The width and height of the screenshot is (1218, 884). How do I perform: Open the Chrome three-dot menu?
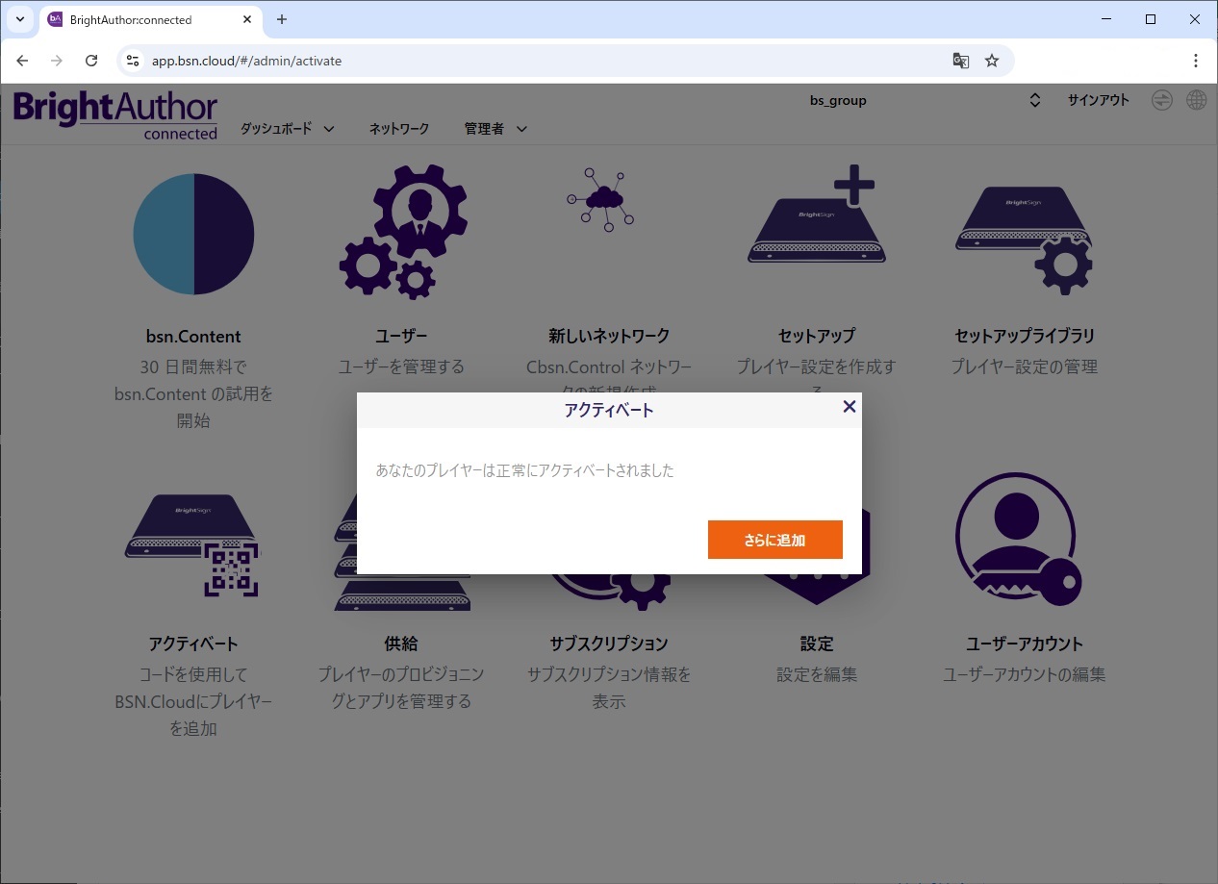pos(1196,61)
